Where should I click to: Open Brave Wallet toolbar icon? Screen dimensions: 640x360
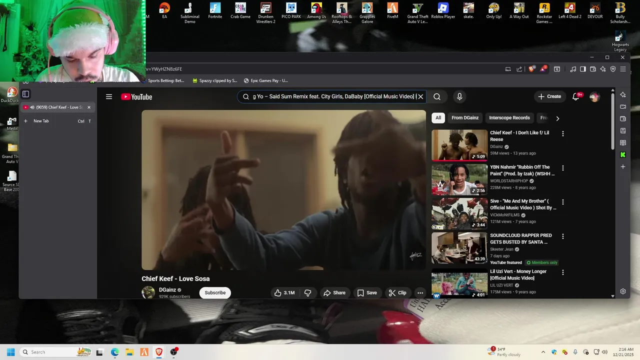593,69
